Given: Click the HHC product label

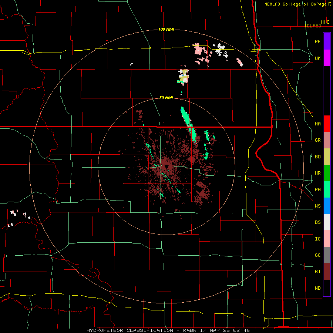Looking at the screenshot, I should tap(325, 22).
